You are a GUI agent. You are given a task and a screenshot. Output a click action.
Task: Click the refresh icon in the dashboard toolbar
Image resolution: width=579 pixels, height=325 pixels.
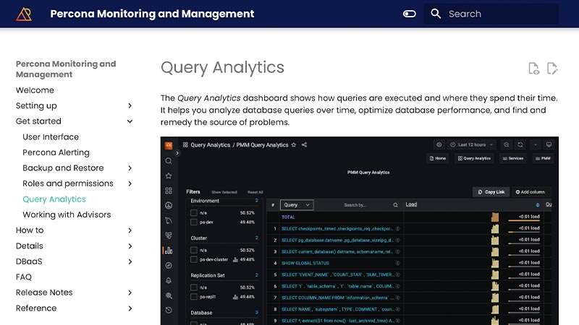coord(521,144)
